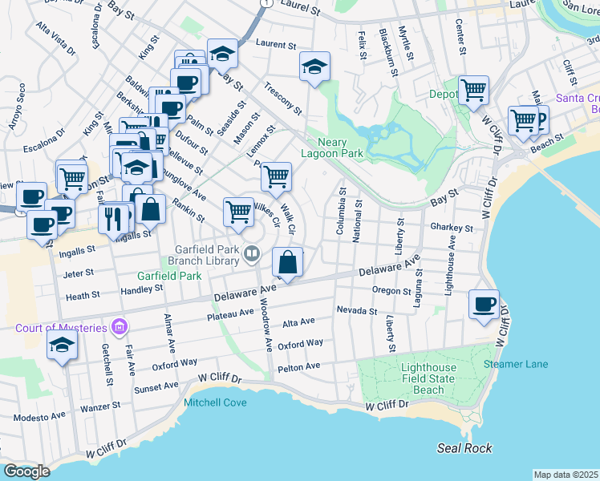600x481 pixels.
Task: Click the shopping cart marker near Walk Cir
Action: 276,176
